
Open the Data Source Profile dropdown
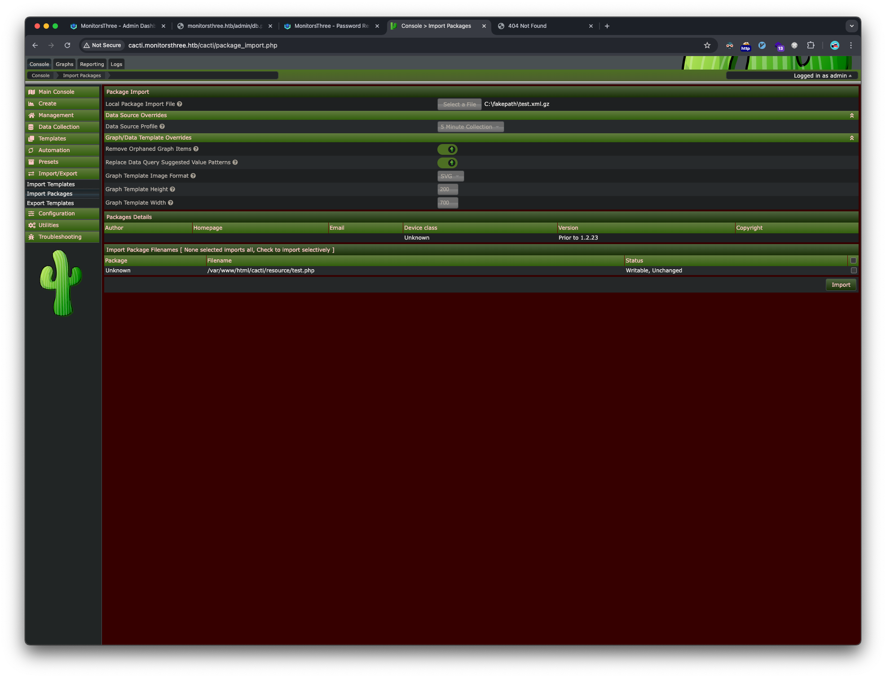[470, 127]
